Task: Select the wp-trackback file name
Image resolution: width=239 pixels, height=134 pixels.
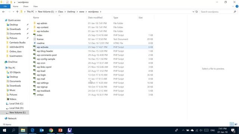Action: click(x=43, y=91)
